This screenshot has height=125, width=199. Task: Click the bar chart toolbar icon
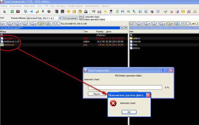(x=37, y=12)
